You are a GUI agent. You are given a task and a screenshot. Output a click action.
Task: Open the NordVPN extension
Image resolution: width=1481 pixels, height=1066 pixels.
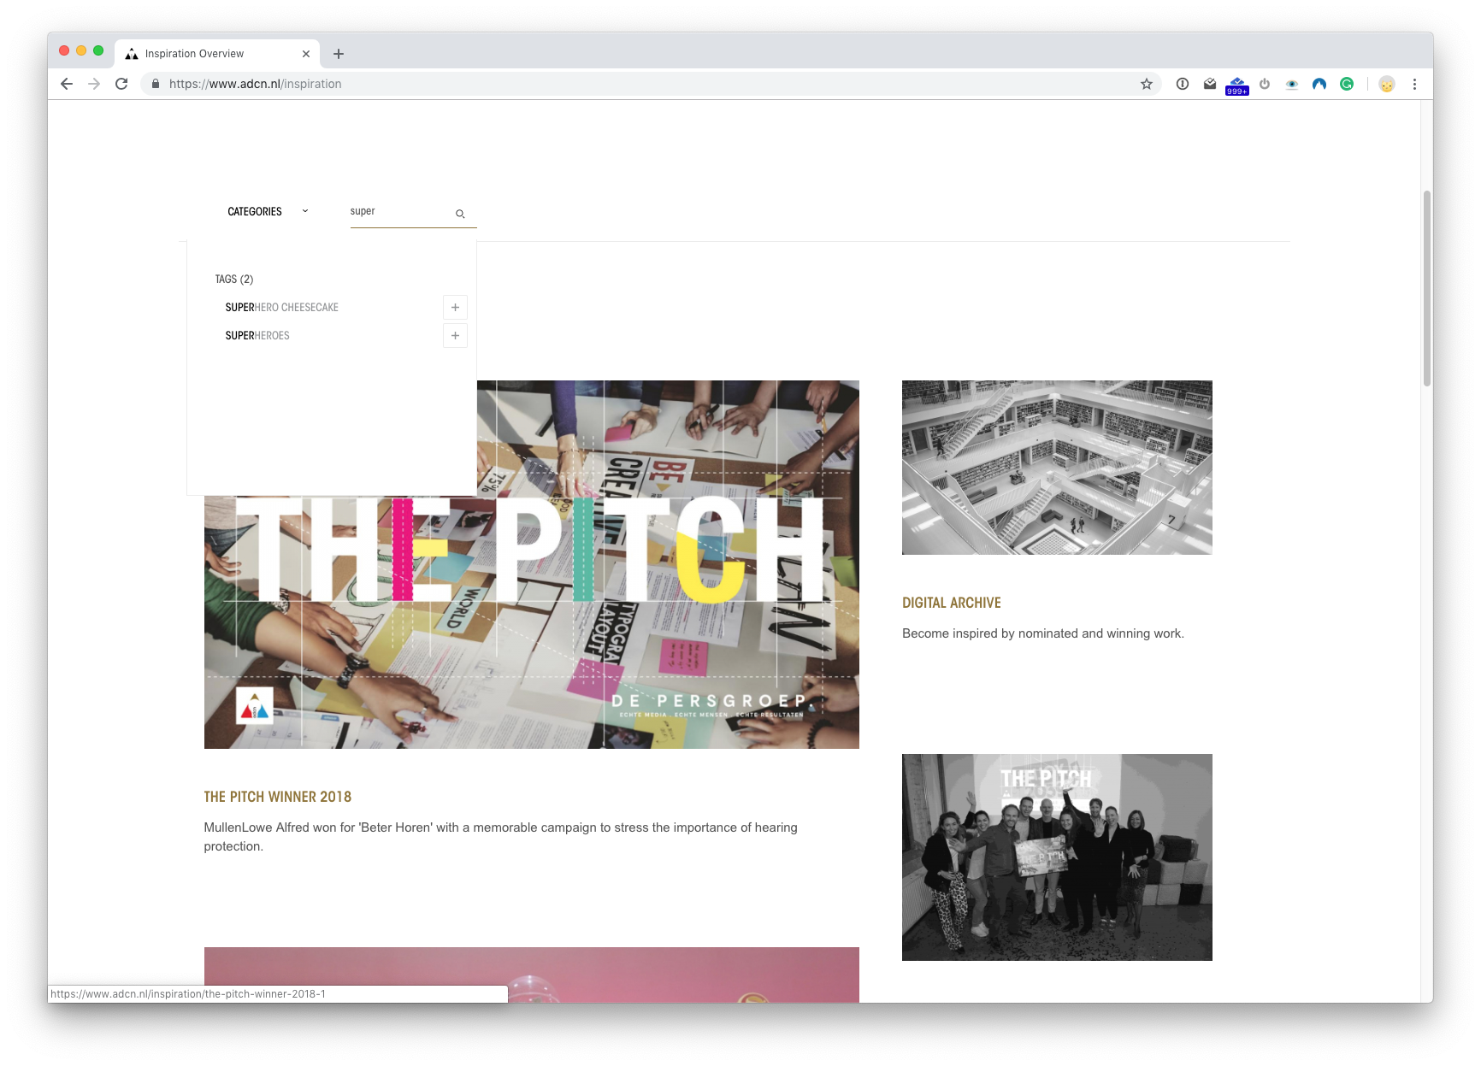(1319, 84)
